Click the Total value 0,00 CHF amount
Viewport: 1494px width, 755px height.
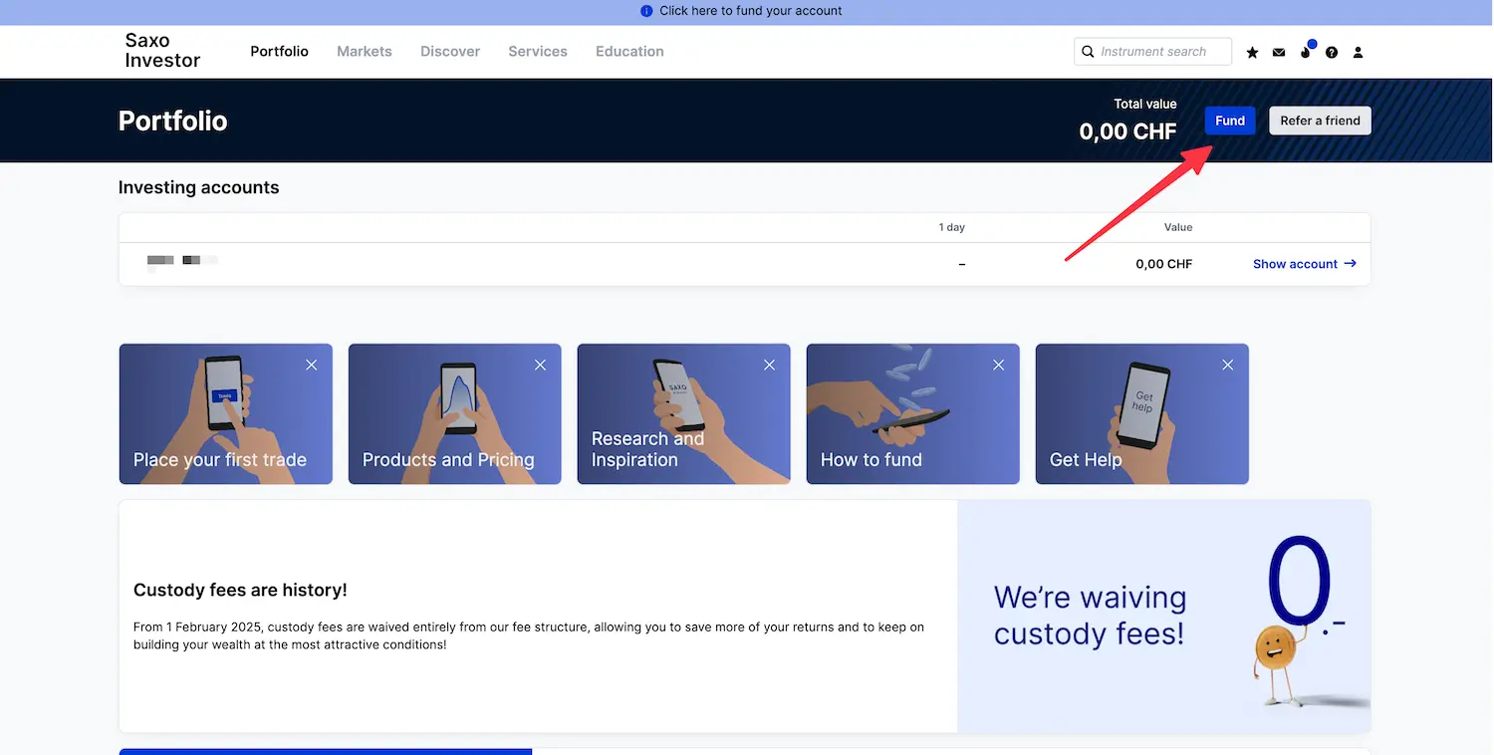pyautogui.click(x=1127, y=131)
